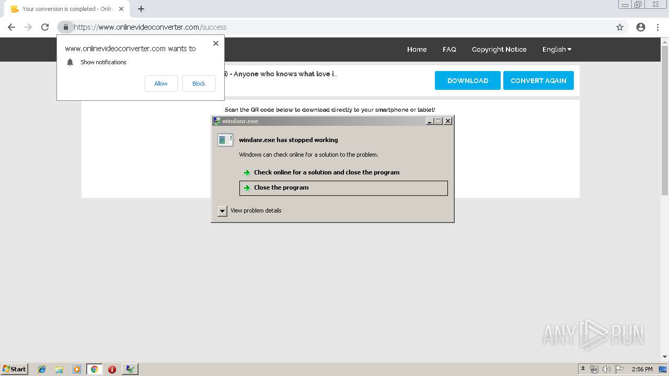The height and width of the screenshot is (376, 669).
Task: Click windanr.exe dialog title icon
Action: coord(216,121)
